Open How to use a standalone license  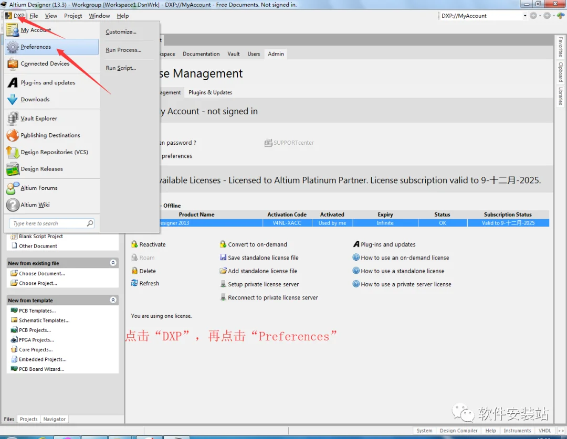click(402, 271)
